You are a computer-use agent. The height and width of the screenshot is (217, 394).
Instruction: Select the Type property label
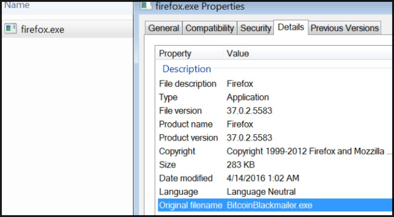coord(168,97)
